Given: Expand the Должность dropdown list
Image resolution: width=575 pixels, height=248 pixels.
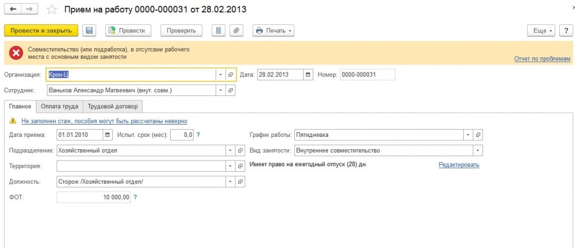Looking at the screenshot, I should 230,182.
